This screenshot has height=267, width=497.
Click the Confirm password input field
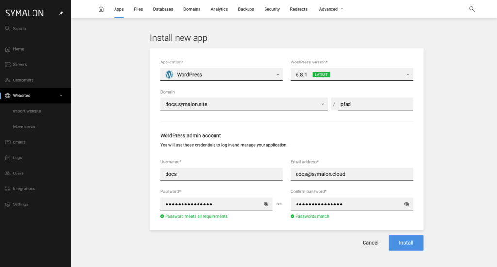pos(352,204)
